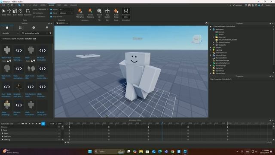Open the Models category dropdown
Image resolution: width=275 pixels, height=155 pixels.
click(10, 33)
